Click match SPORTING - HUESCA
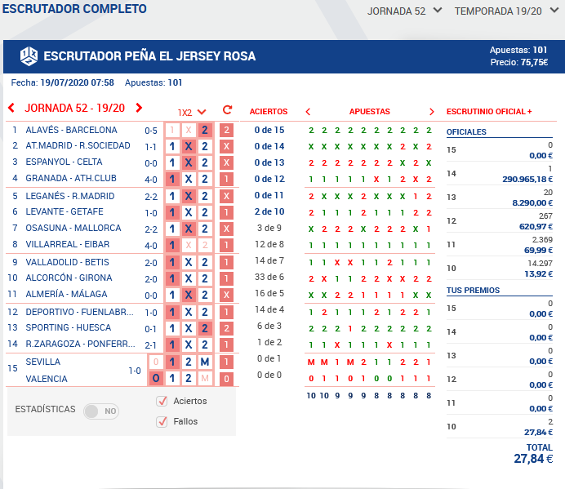This screenshot has width=565, height=489. (69, 327)
